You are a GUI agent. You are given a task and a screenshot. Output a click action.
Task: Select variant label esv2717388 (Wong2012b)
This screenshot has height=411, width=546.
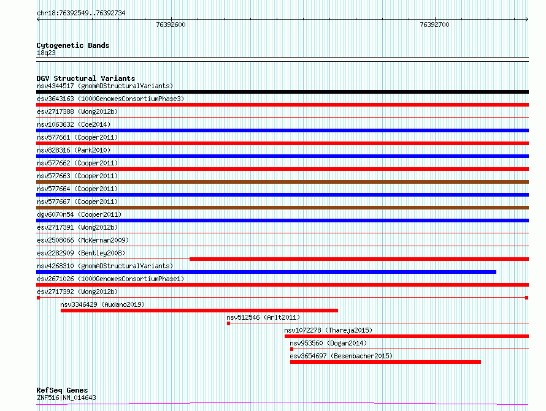[x=77, y=111]
